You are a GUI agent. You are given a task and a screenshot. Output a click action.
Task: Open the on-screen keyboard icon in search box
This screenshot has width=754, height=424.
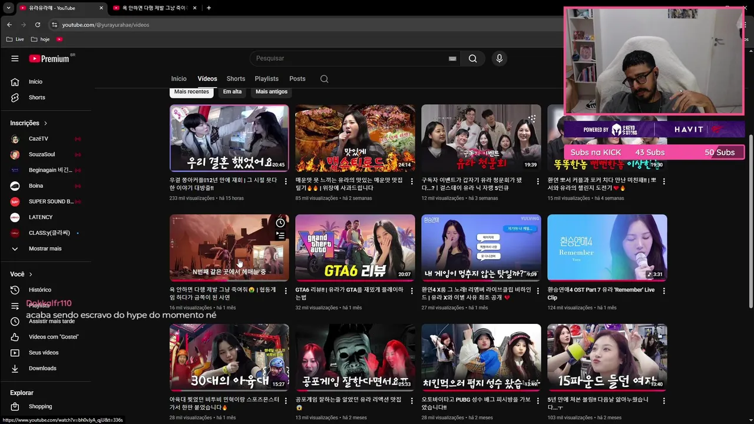452,58
